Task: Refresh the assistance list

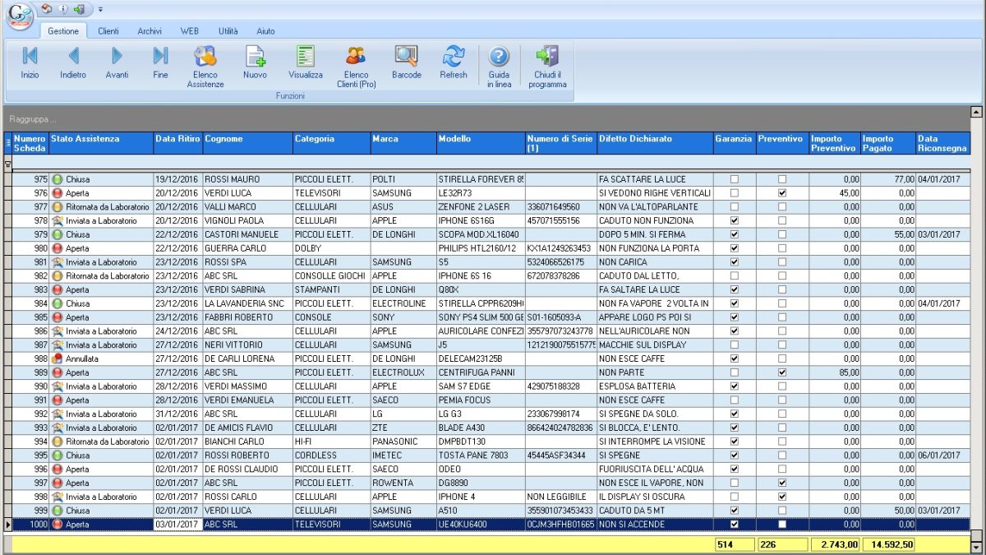Action: pos(454,62)
